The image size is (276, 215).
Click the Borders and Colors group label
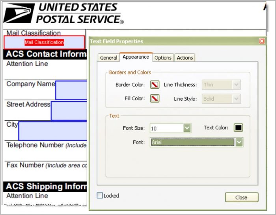click(x=130, y=72)
